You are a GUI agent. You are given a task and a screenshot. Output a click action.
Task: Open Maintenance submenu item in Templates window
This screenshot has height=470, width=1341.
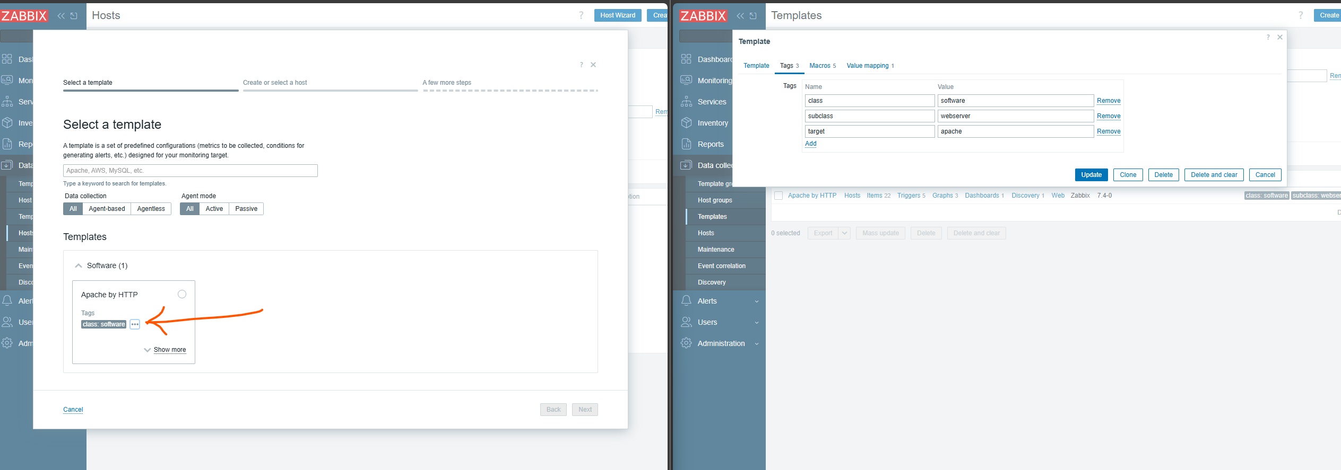[x=716, y=250]
